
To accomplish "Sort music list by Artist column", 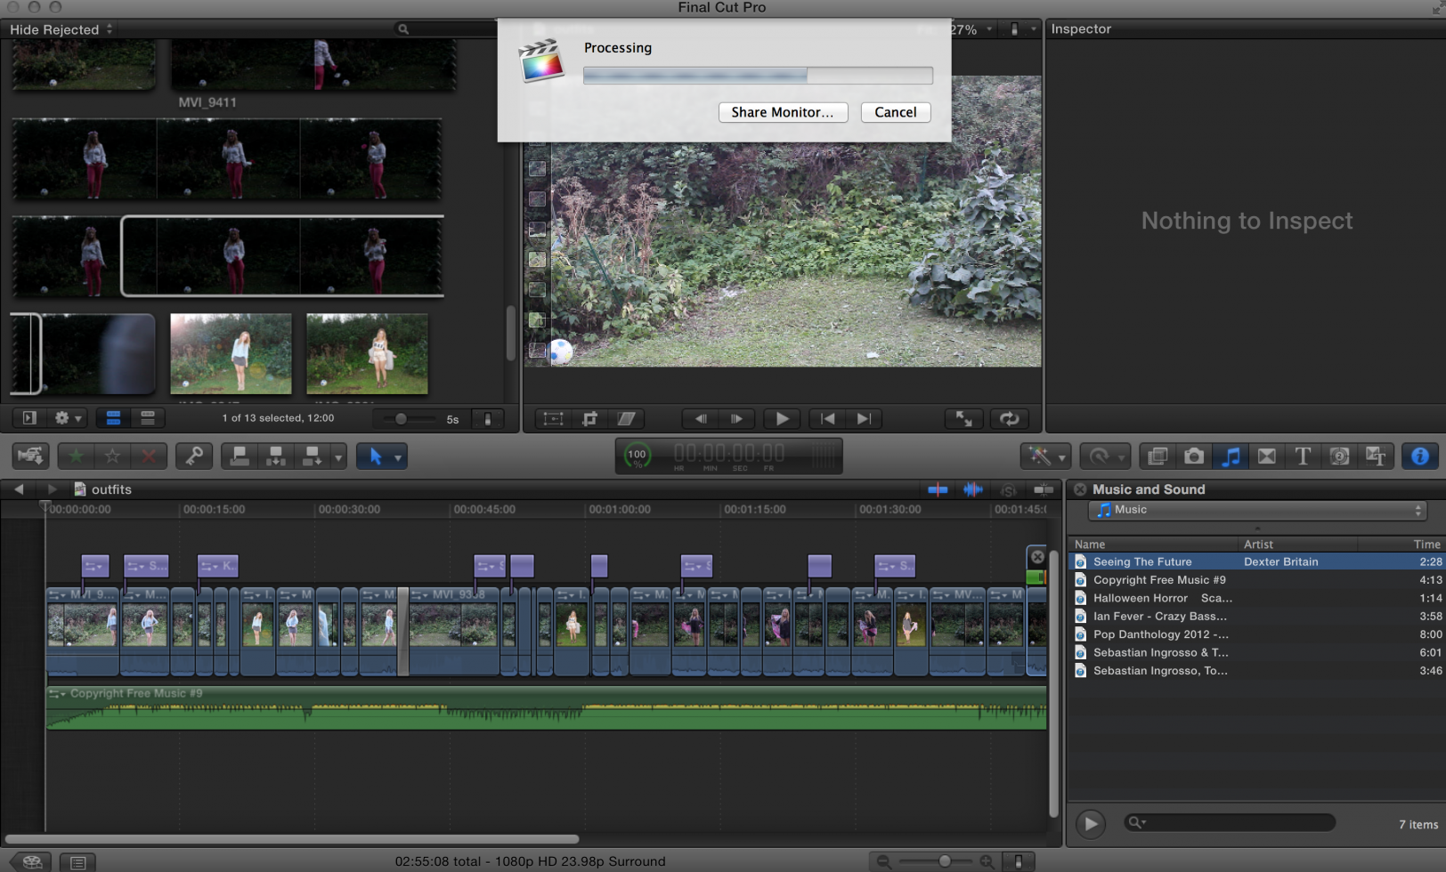I will click(x=1258, y=544).
